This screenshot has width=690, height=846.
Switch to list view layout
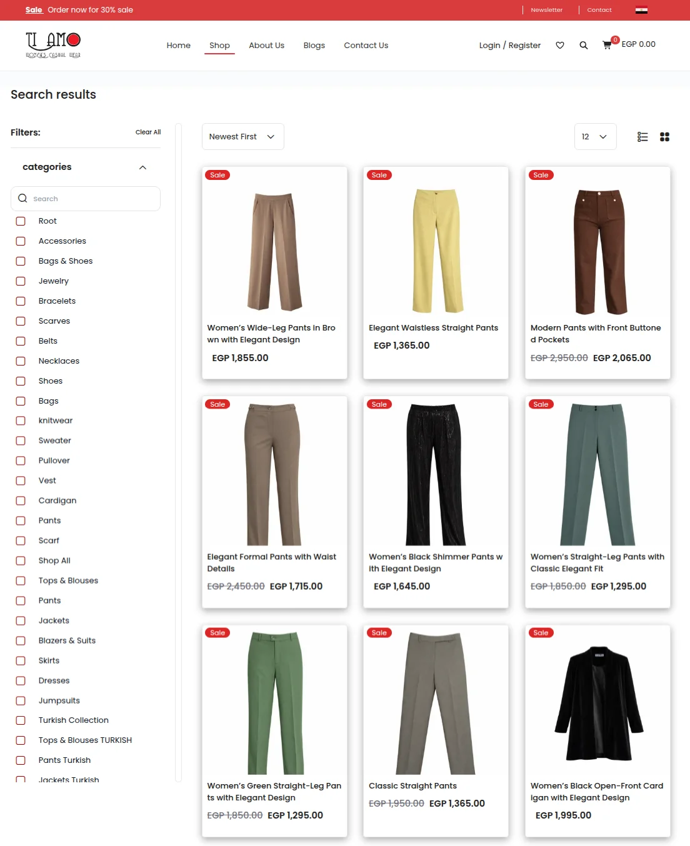pos(642,136)
